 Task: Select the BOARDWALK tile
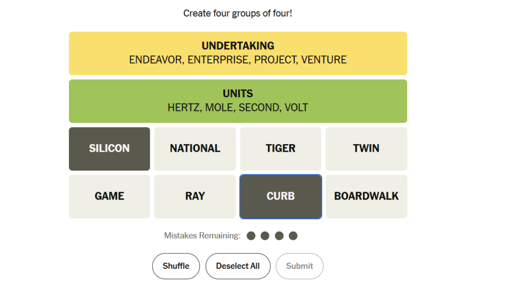[366, 196]
